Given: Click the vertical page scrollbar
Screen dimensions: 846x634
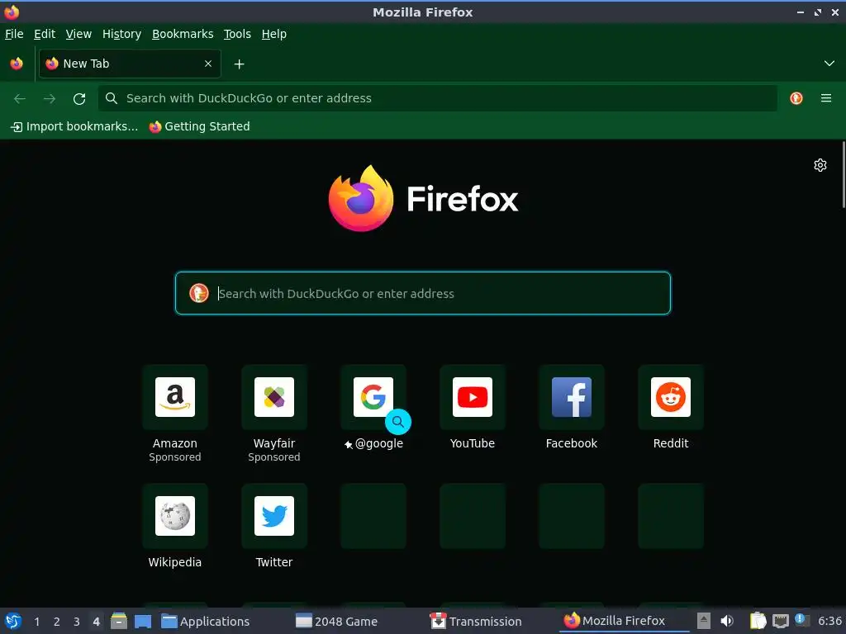Looking at the screenshot, I should (843, 175).
